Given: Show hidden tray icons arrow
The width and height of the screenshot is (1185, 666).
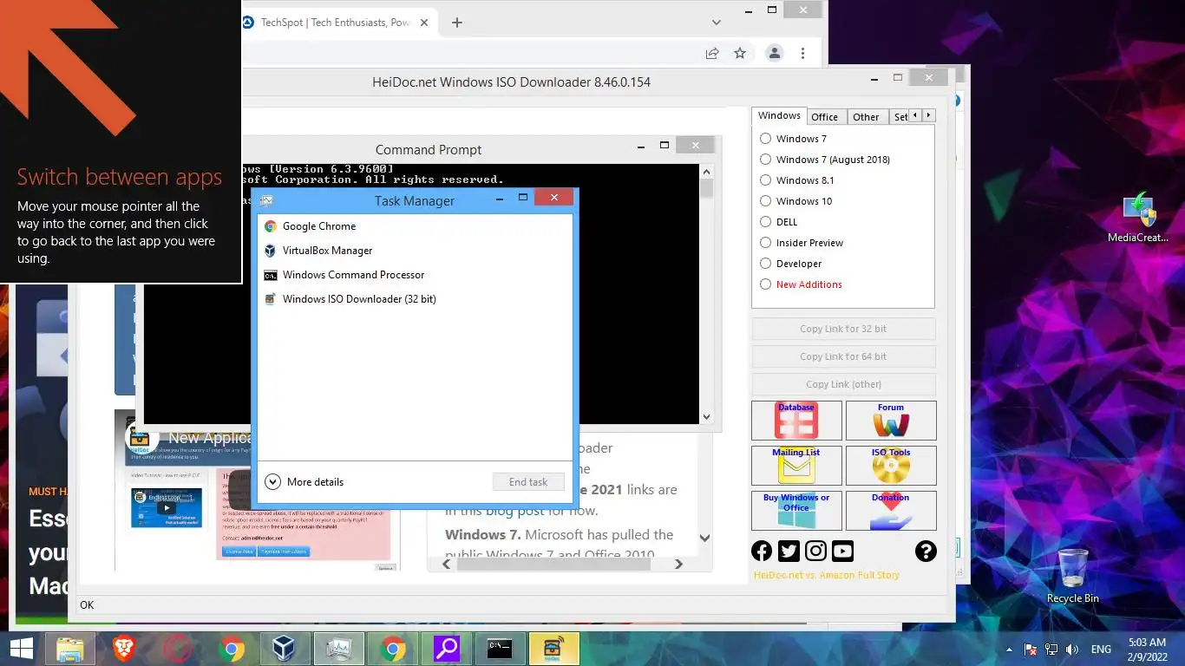Looking at the screenshot, I should [1009, 649].
